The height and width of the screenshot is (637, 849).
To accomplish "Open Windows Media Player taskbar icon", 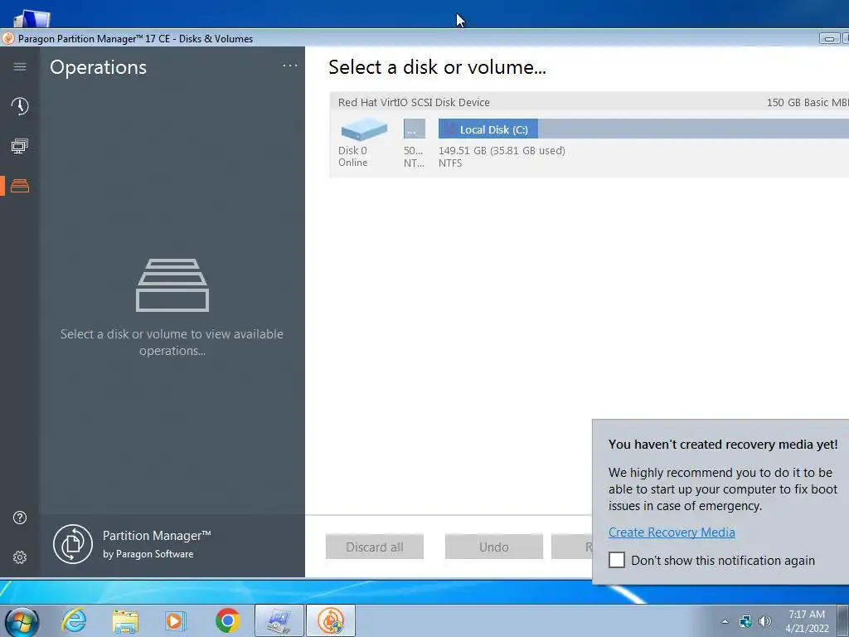I will (176, 620).
